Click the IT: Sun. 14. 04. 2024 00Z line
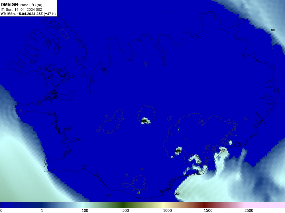 (21, 10)
